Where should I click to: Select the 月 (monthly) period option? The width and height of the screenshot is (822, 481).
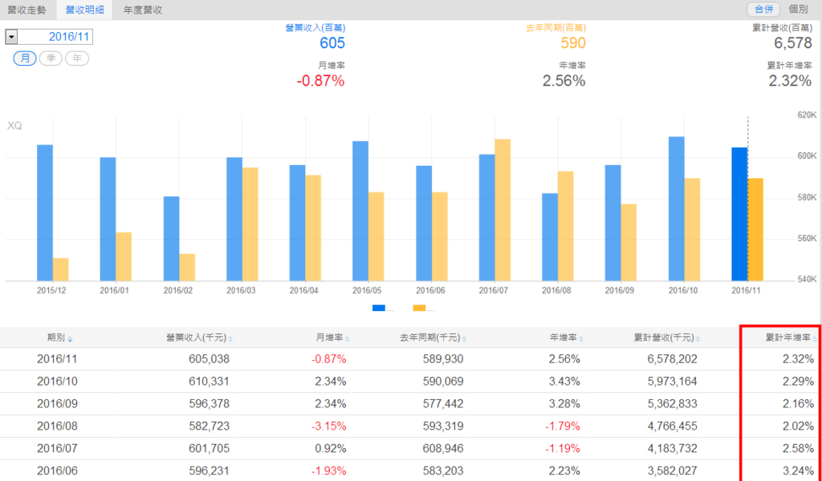(x=25, y=58)
